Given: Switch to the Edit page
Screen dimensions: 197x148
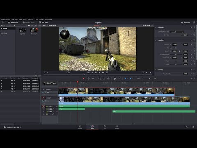Looking at the screenshot, I should click(x=92, y=127).
